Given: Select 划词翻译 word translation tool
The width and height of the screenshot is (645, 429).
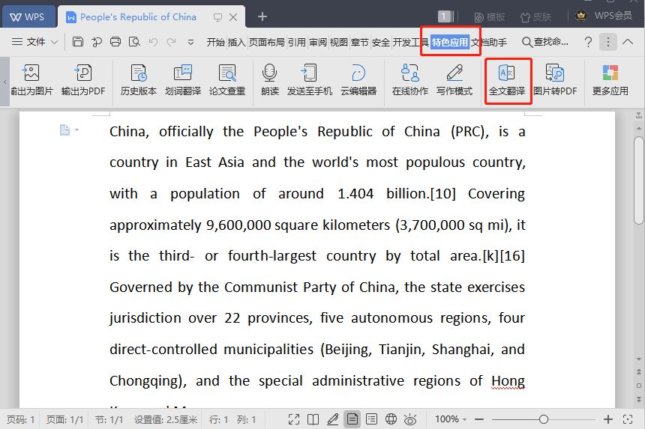Looking at the screenshot, I should point(183,80).
